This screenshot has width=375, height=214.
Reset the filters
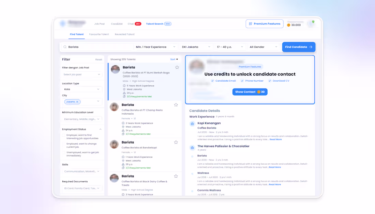point(99,60)
